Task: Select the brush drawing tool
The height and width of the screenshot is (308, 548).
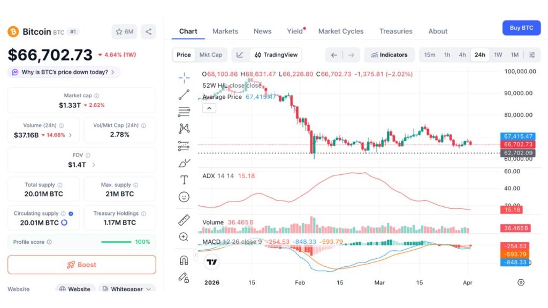Action: click(184, 163)
